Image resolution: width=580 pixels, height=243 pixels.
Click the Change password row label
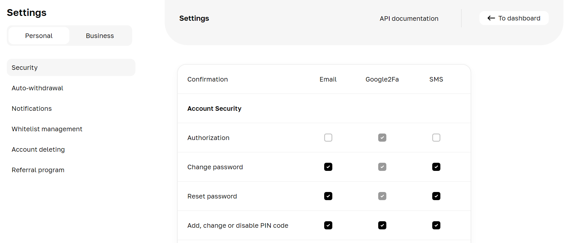[215, 167]
